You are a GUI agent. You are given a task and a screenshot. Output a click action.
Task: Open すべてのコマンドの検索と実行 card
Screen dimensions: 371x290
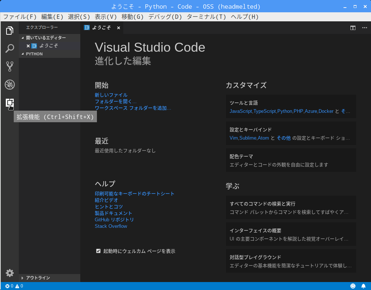(291, 208)
